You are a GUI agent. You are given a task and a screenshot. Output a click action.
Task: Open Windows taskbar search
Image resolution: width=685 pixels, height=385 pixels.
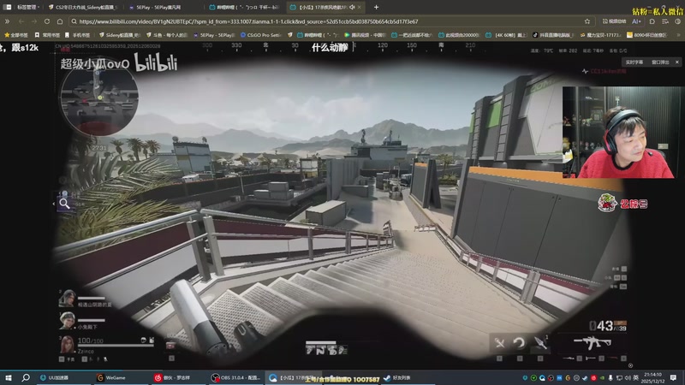tap(26, 377)
